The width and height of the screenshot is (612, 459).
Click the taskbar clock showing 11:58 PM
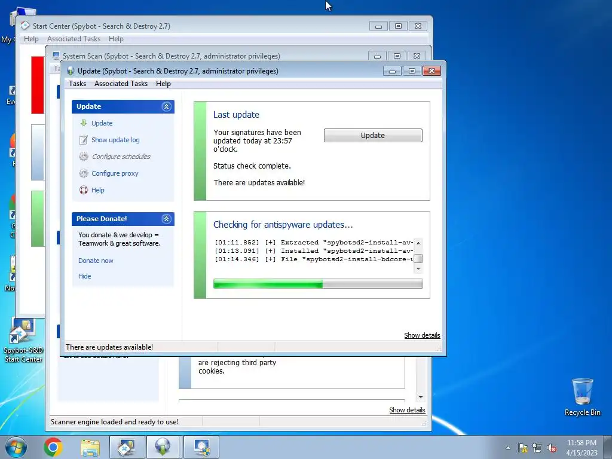coord(582,448)
